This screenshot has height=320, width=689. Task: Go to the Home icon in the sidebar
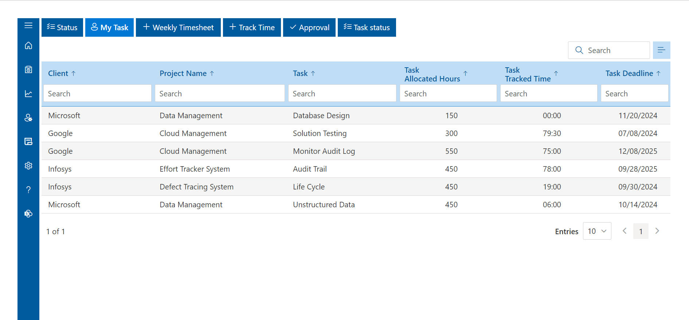pyautogui.click(x=28, y=46)
